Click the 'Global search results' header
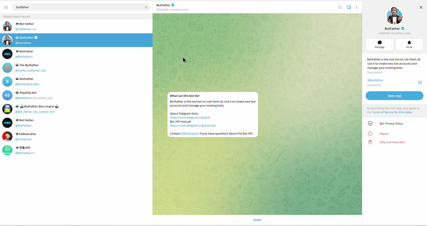Screen dimensions: 427x226 point(17,17)
